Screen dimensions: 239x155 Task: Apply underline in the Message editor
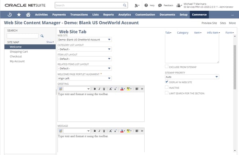(x=104, y=131)
